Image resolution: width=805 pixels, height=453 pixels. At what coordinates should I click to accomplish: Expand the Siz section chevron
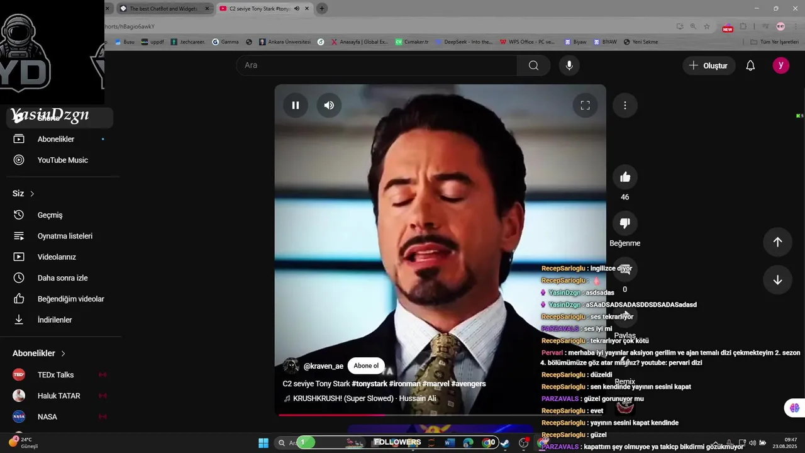tap(32, 194)
